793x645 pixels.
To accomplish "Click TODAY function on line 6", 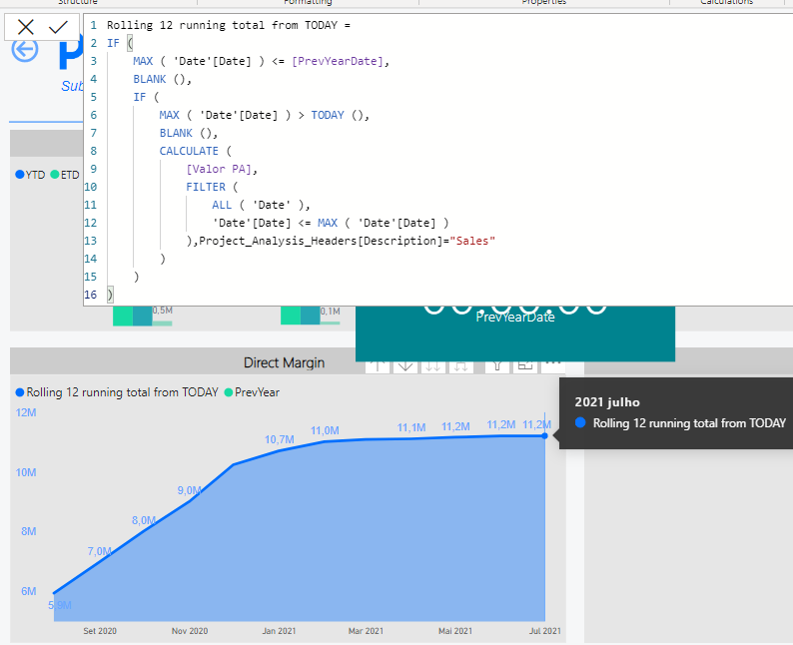I will tap(328, 115).
